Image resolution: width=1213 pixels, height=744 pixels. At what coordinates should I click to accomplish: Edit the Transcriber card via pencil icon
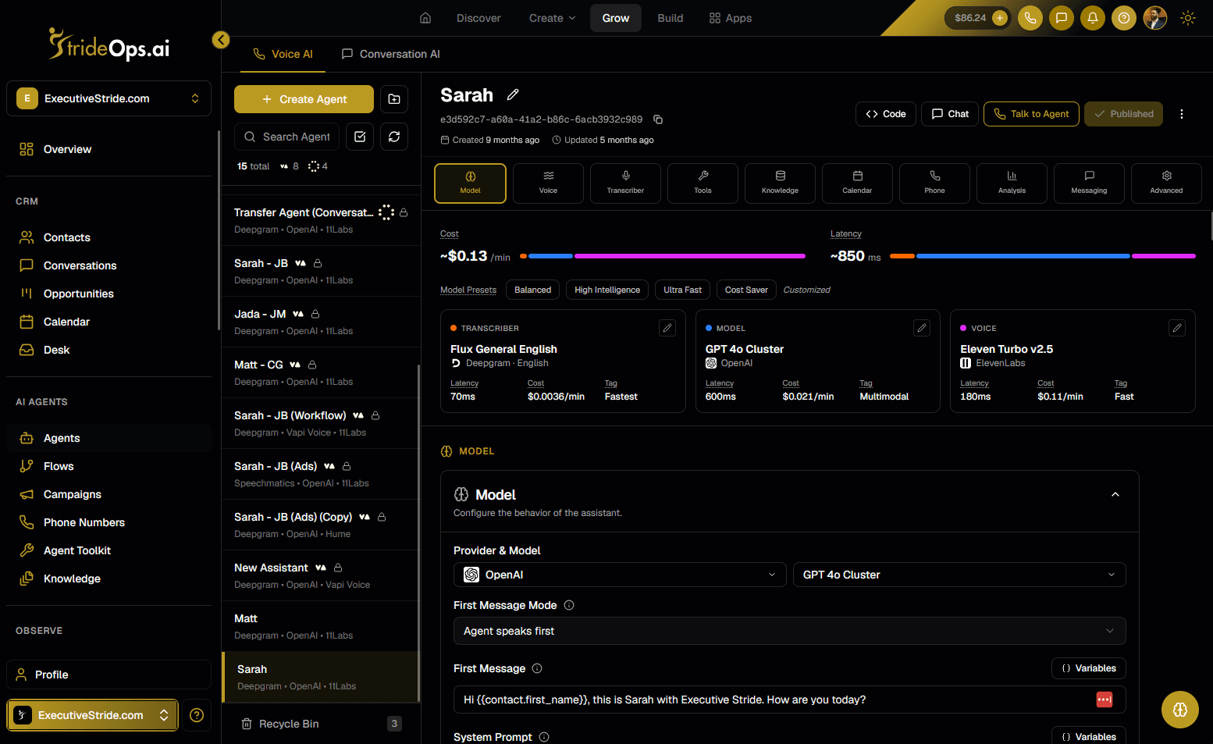667,328
